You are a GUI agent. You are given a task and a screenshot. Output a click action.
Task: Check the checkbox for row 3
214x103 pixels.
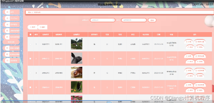30,73
